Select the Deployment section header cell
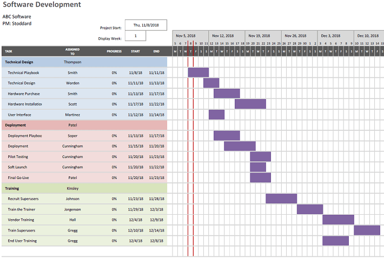The image size is (384, 258). [x=16, y=125]
